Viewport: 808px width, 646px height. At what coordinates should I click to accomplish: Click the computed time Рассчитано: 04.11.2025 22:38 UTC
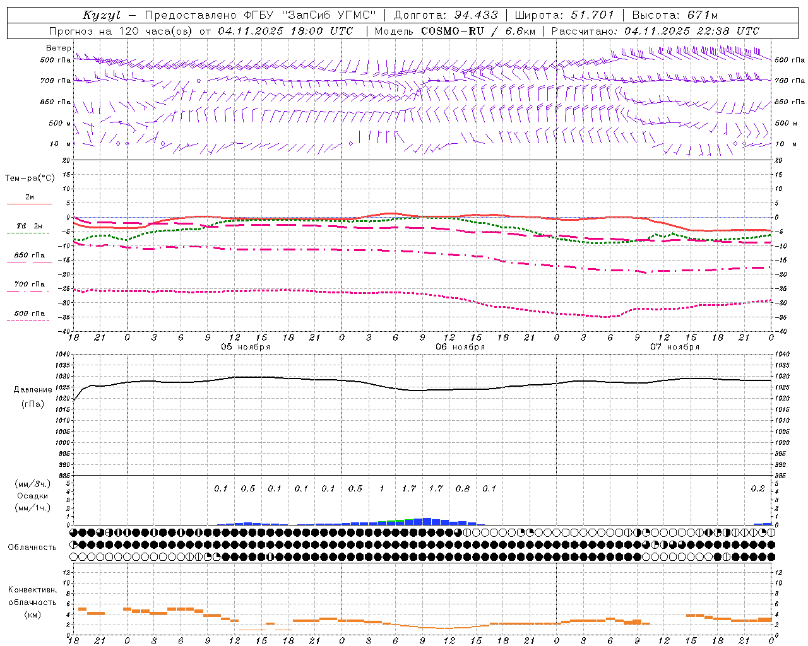coord(655,31)
